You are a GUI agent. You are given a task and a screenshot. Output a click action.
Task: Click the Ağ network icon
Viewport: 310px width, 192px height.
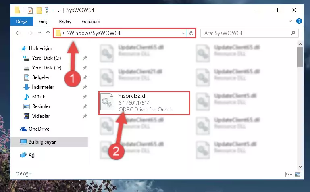(23, 155)
